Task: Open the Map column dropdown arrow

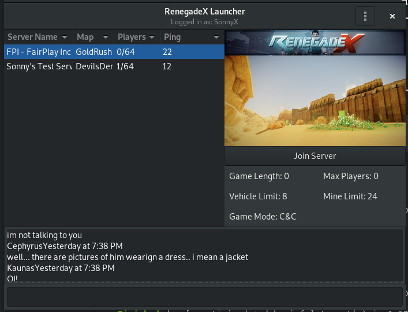Action: [106, 37]
